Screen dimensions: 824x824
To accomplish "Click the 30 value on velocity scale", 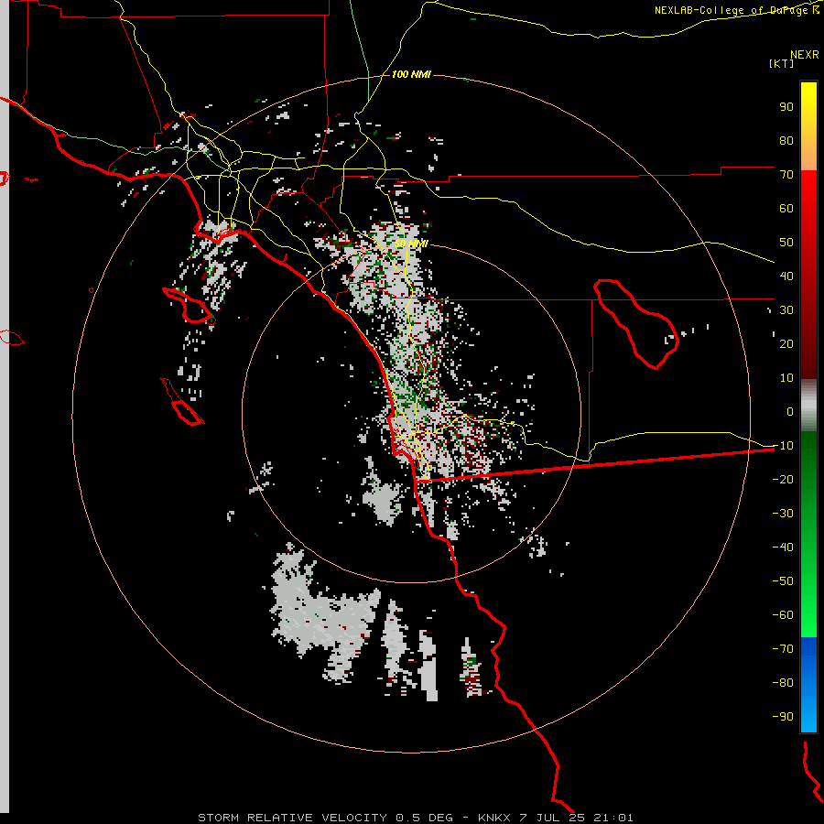I will click(x=786, y=310).
